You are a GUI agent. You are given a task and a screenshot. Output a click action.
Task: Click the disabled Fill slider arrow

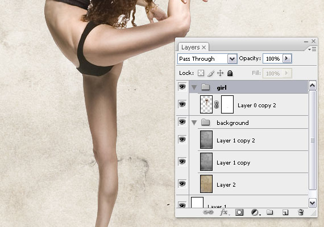287,73
